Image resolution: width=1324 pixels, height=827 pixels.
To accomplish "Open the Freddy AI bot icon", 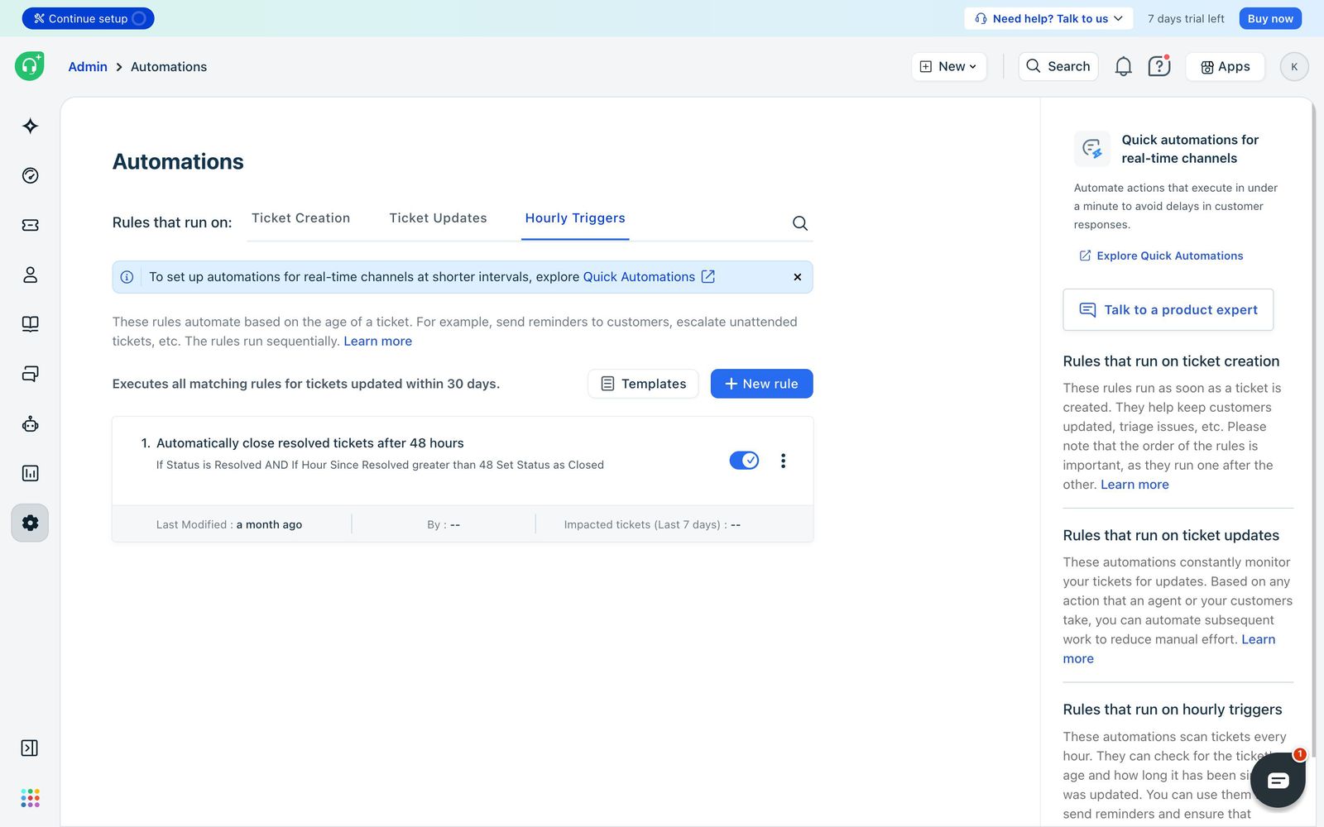I will [x=30, y=423].
